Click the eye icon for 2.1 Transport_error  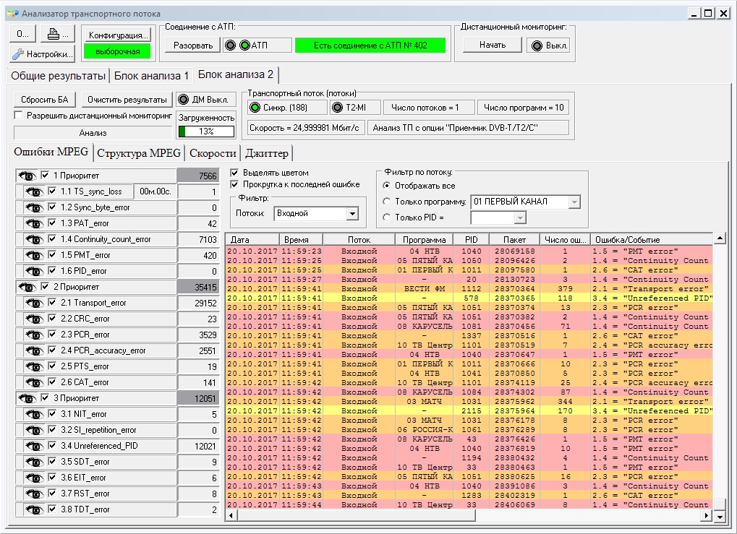coord(34,303)
